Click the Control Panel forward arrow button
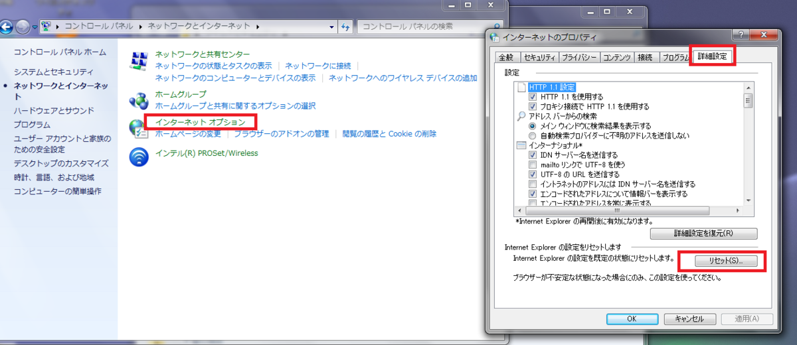The image size is (797, 345). click(23, 27)
